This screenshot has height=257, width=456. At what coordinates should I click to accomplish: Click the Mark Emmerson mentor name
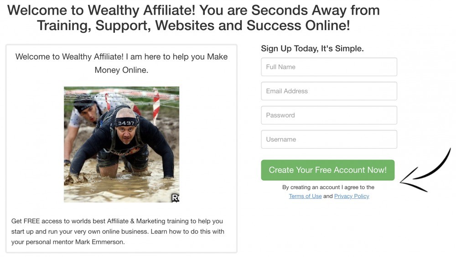click(100, 242)
